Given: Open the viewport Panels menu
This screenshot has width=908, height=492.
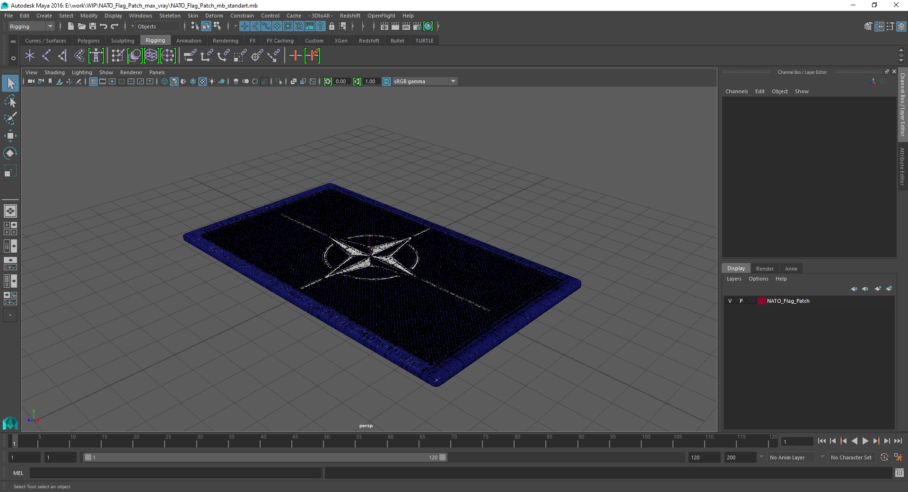Looking at the screenshot, I should pyautogui.click(x=157, y=72).
